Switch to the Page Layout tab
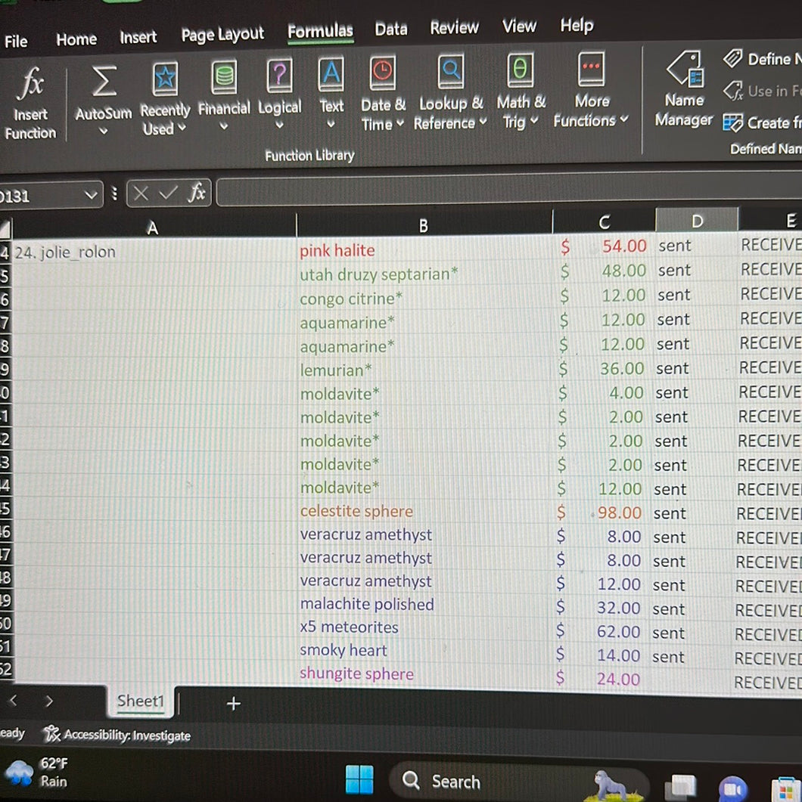The height and width of the screenshot is (802, 802). point(222,34)
